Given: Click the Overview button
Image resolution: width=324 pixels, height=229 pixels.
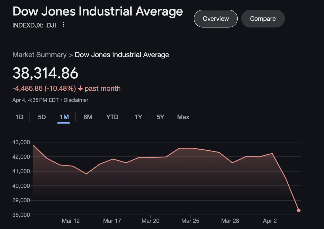Looking at the screenshot, I should tap(216, 19).
